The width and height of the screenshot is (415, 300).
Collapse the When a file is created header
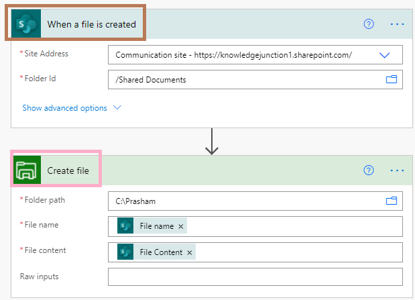point(212,24)
